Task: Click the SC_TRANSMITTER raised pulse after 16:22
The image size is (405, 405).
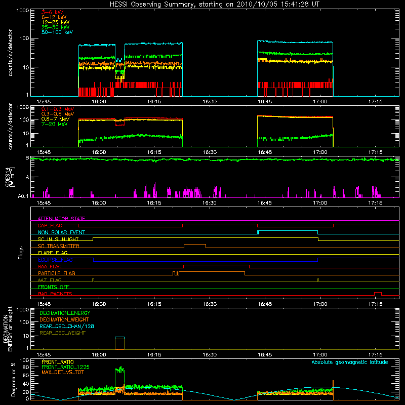Action: tap(195, 246)
